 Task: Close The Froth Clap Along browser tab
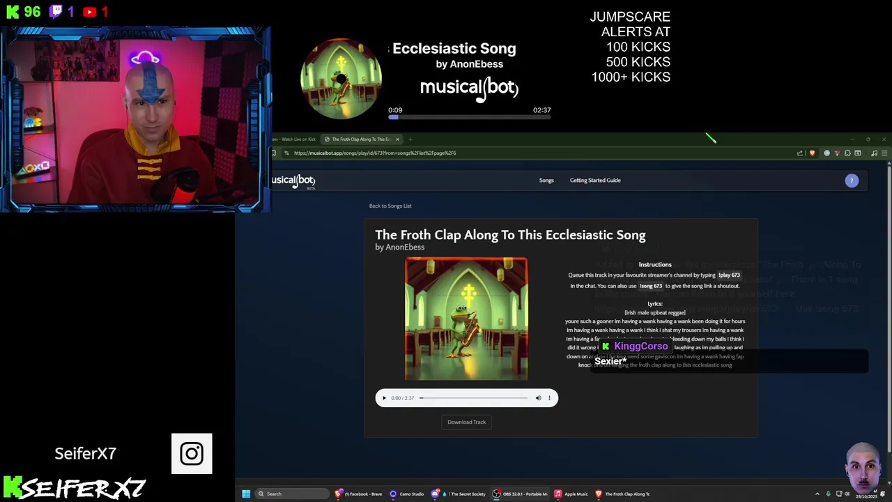[x=397, y=139]
